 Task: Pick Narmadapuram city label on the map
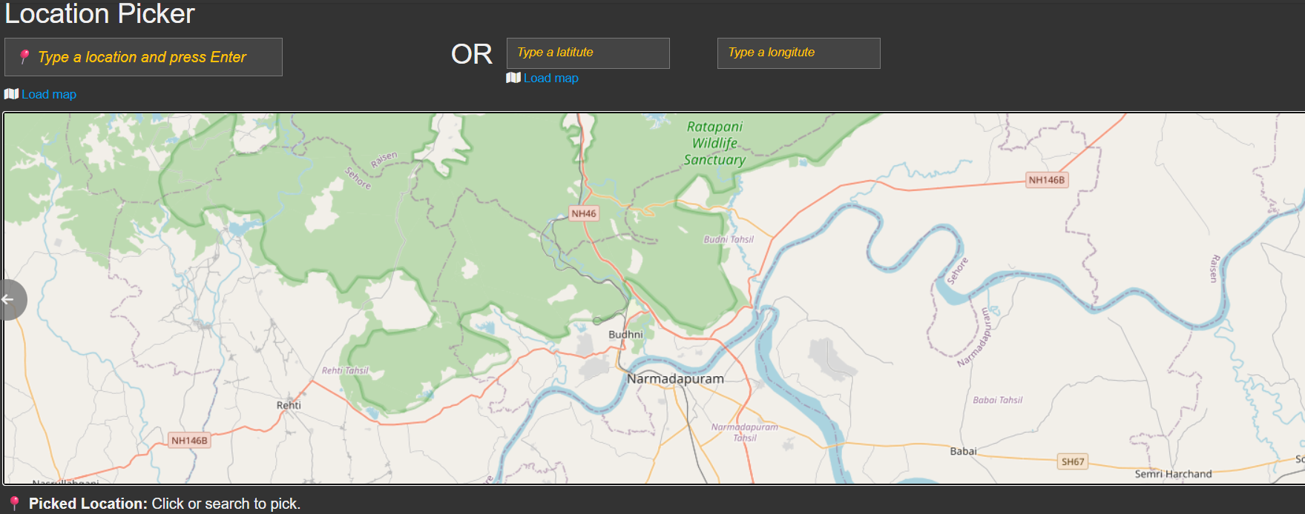tap(675, 378)
